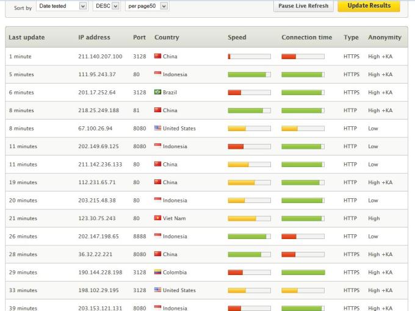Screen dimensions: 415x311
Task: Click Colombia flag for 190.144.228.198
Action: coord(157,271)
